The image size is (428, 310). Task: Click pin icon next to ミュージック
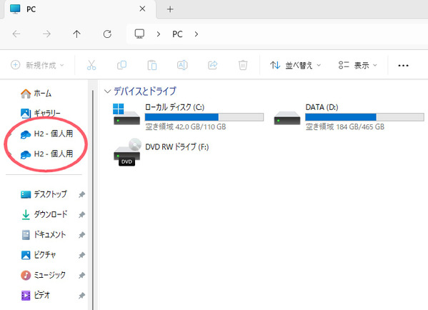point(81,275)
